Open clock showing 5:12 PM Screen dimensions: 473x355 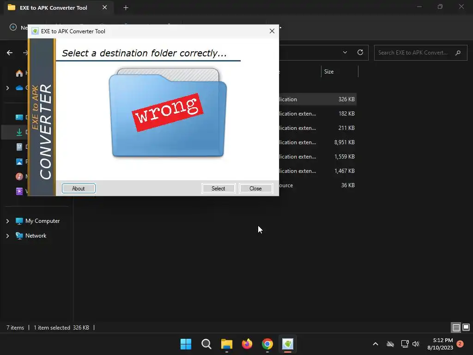click(440, 344)
